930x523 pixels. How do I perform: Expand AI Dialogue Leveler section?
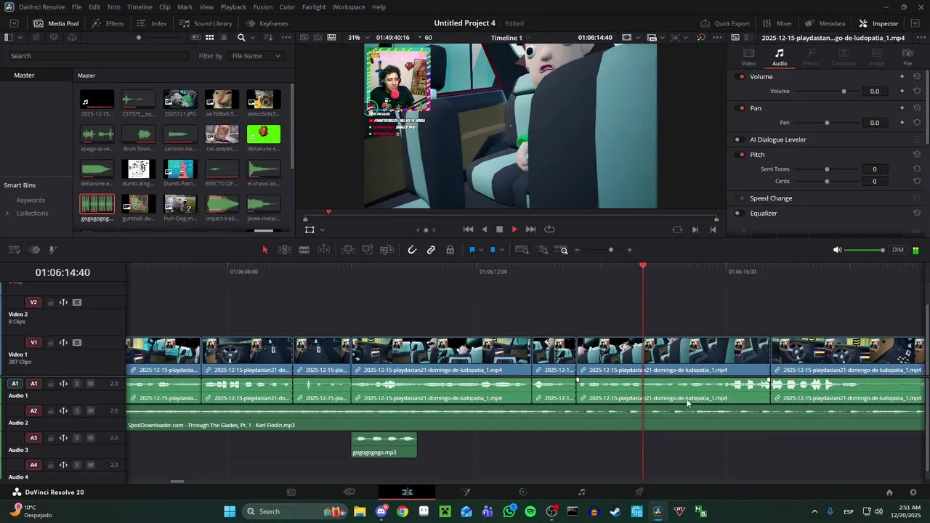[778, 139]
